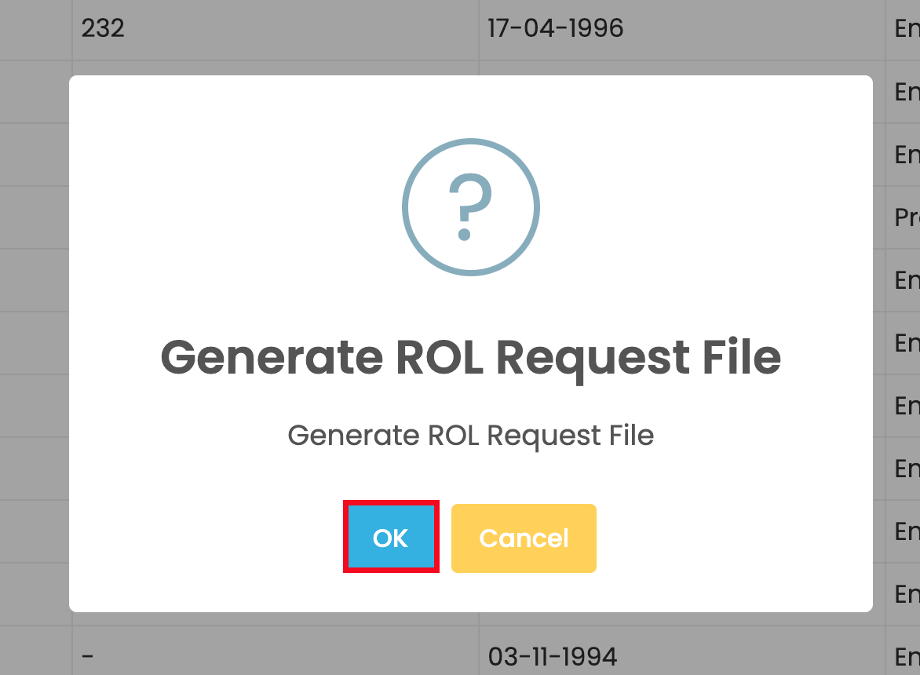Click the truncated cell right of 17-04-1996
This screenshot has width=920, height=675.
(906, 29)
